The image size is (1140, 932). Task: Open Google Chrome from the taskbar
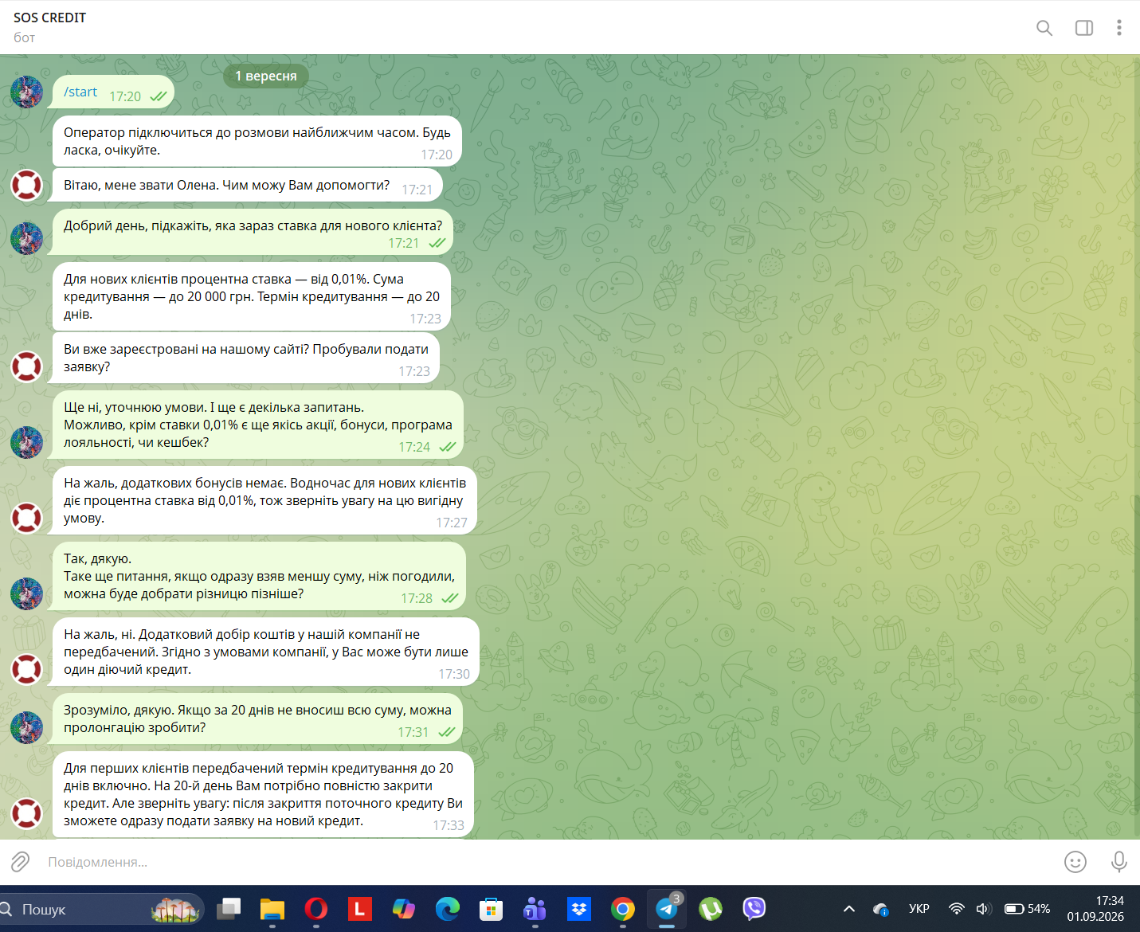point(623,909)
